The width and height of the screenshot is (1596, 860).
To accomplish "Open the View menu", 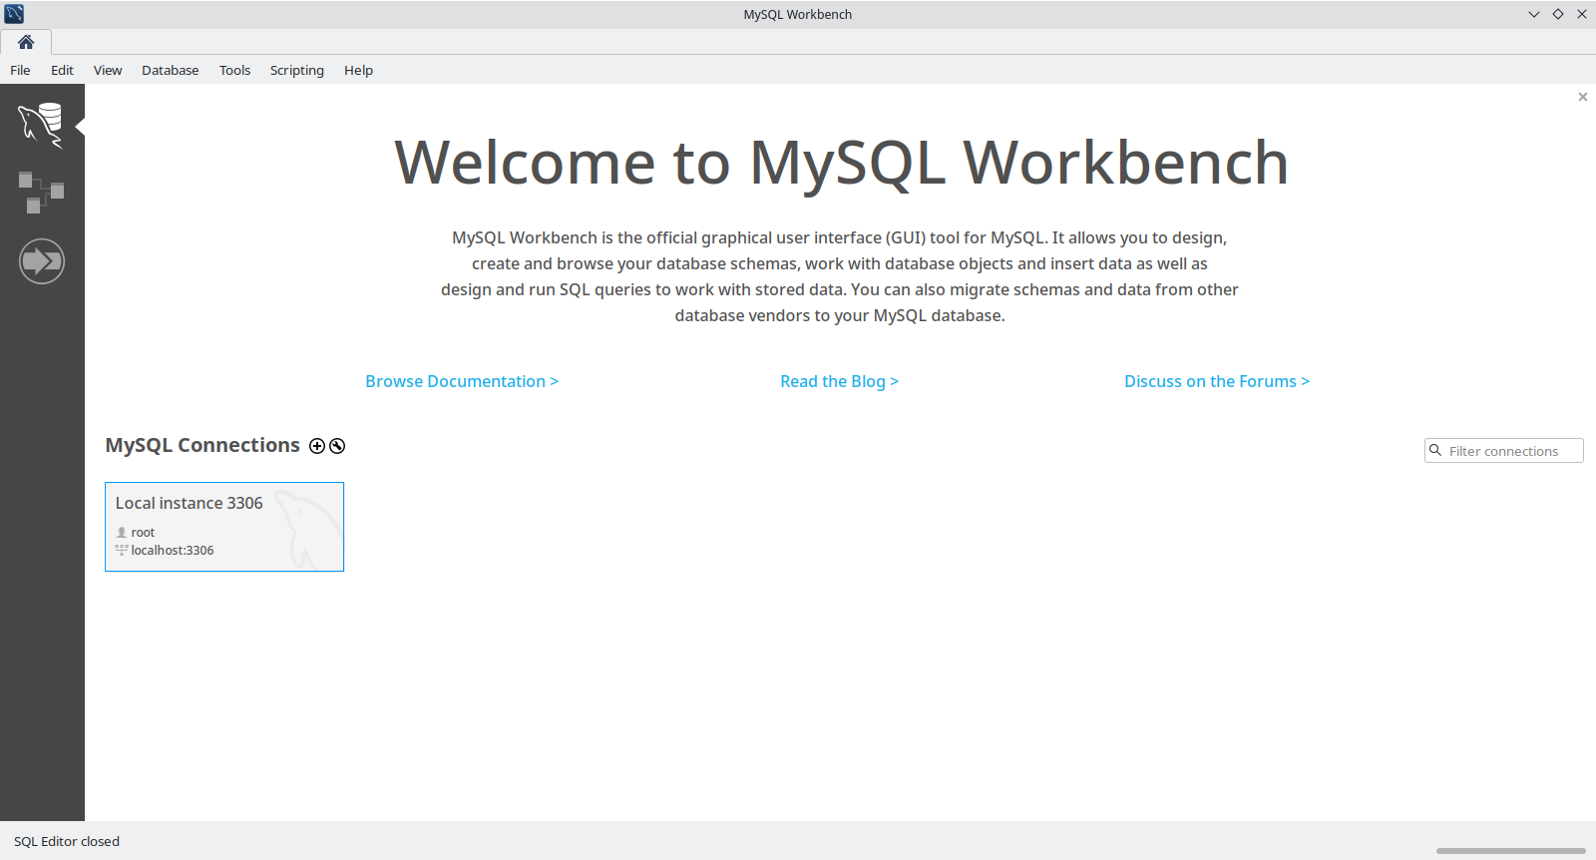I will click(x=108, y=70).
